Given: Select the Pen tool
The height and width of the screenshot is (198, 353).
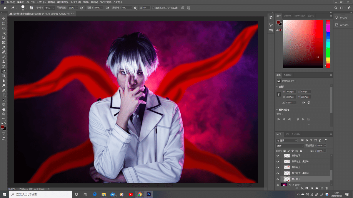Looking at the screenshot, I should 4,90.
